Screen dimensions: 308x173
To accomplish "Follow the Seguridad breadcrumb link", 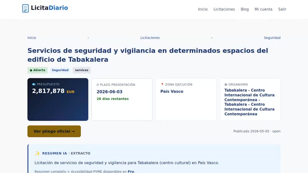I will (x=272, y=38).
